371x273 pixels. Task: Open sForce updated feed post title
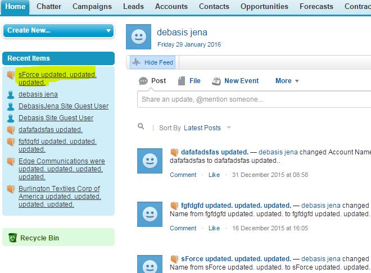click(x=236, y=259)
